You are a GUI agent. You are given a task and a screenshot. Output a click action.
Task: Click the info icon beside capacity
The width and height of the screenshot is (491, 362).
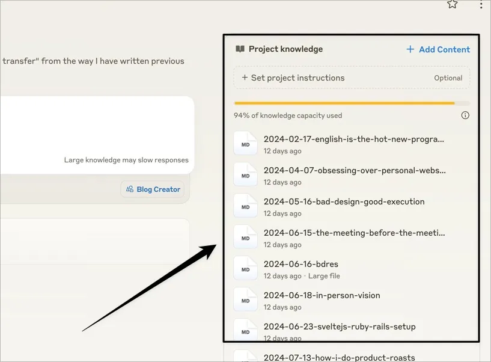click(x=465, y=115)
